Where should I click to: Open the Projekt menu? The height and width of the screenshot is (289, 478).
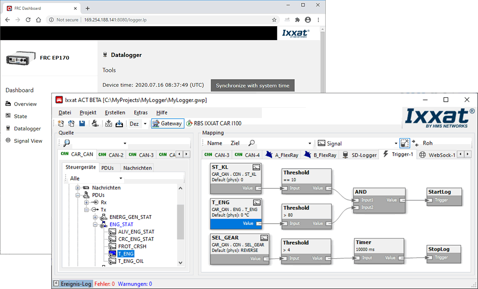88,113
